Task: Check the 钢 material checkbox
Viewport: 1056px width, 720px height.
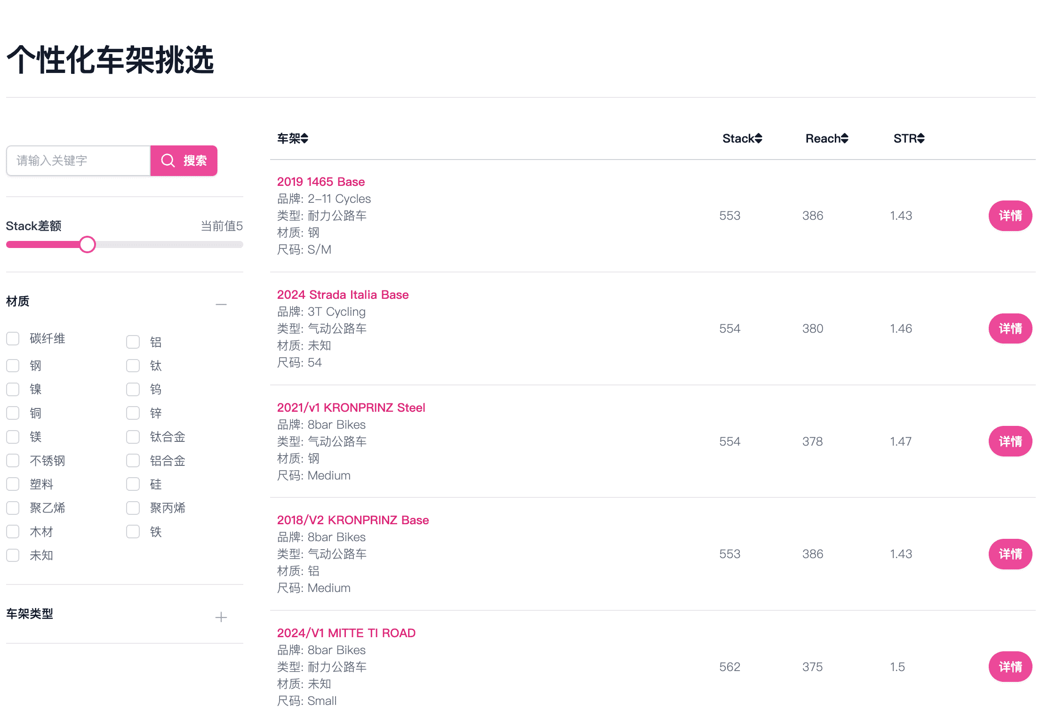Action: tap(13, 366)
